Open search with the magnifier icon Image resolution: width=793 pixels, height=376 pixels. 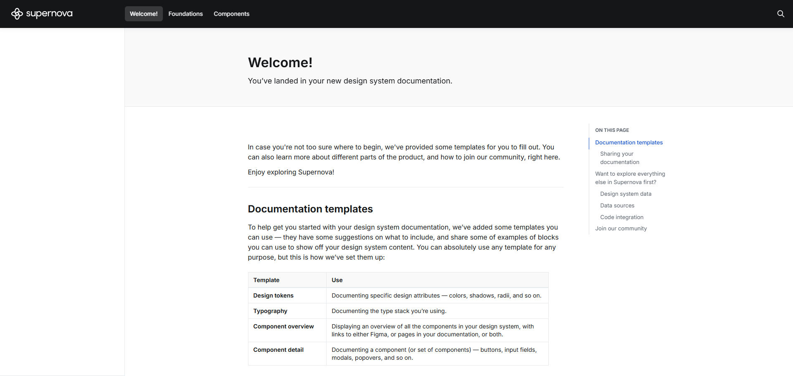tap(780, 14)
